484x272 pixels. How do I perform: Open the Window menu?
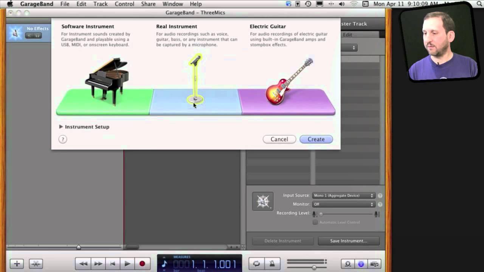coord(173,4)
